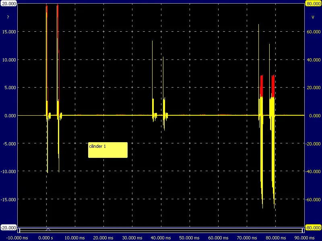Click the -60.000 label on right axis
322x241 pixels.
tap(313, 200)
